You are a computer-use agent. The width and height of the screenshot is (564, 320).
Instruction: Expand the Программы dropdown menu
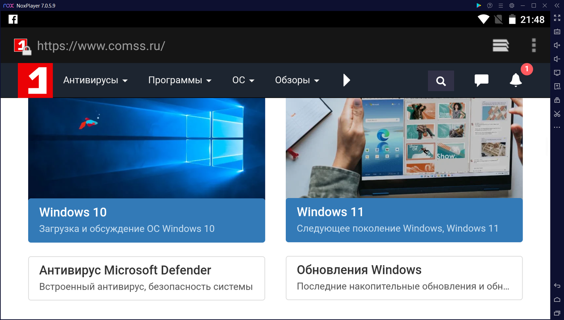[180, 80]
